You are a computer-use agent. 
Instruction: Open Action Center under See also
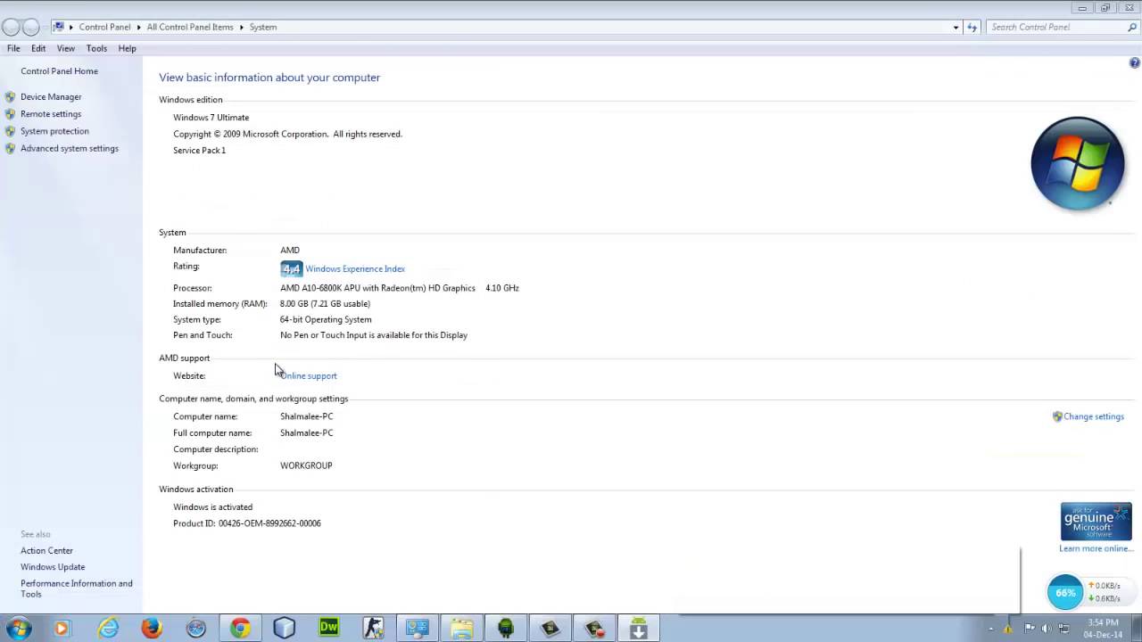pos(47,550)
